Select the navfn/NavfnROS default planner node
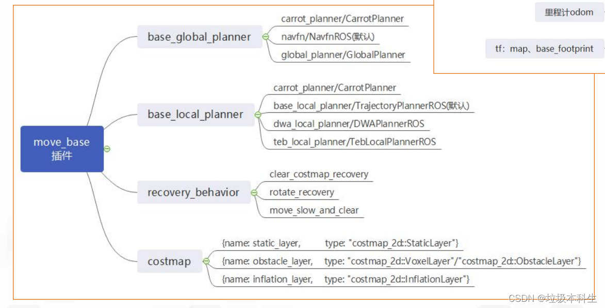Image resolution: width=605 pixels, height=308 pixels. tap(327, 36)
